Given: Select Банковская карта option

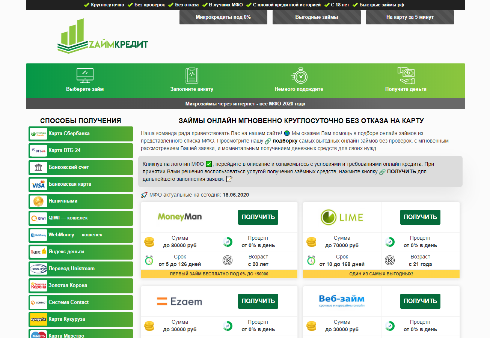Looking at the screenshot, I should [x=81, y=185].
